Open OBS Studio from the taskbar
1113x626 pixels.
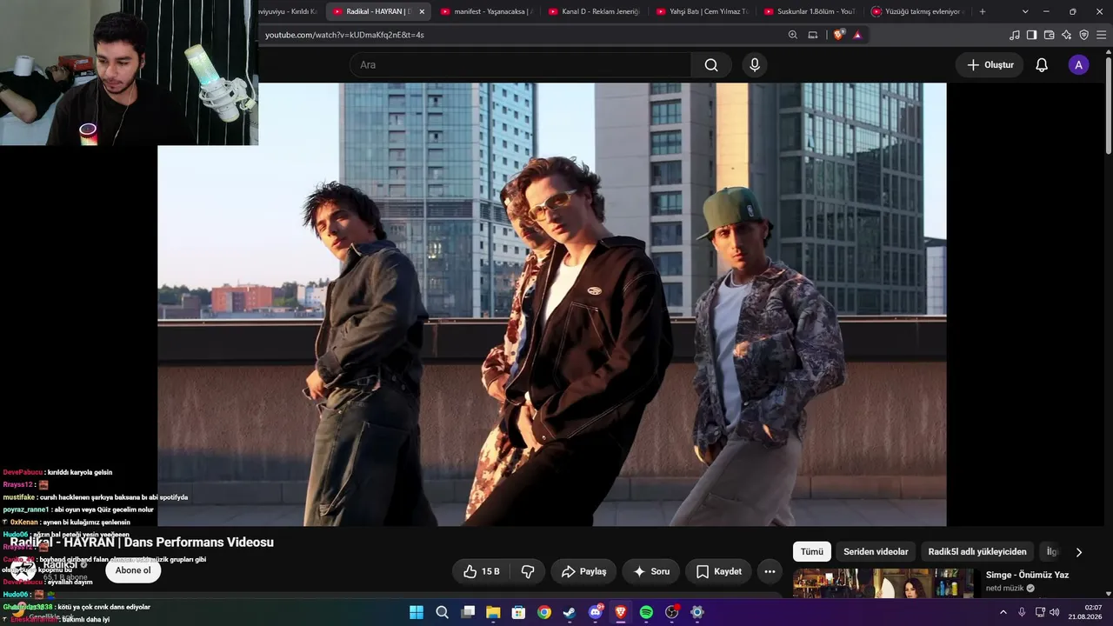click(672, 612)
